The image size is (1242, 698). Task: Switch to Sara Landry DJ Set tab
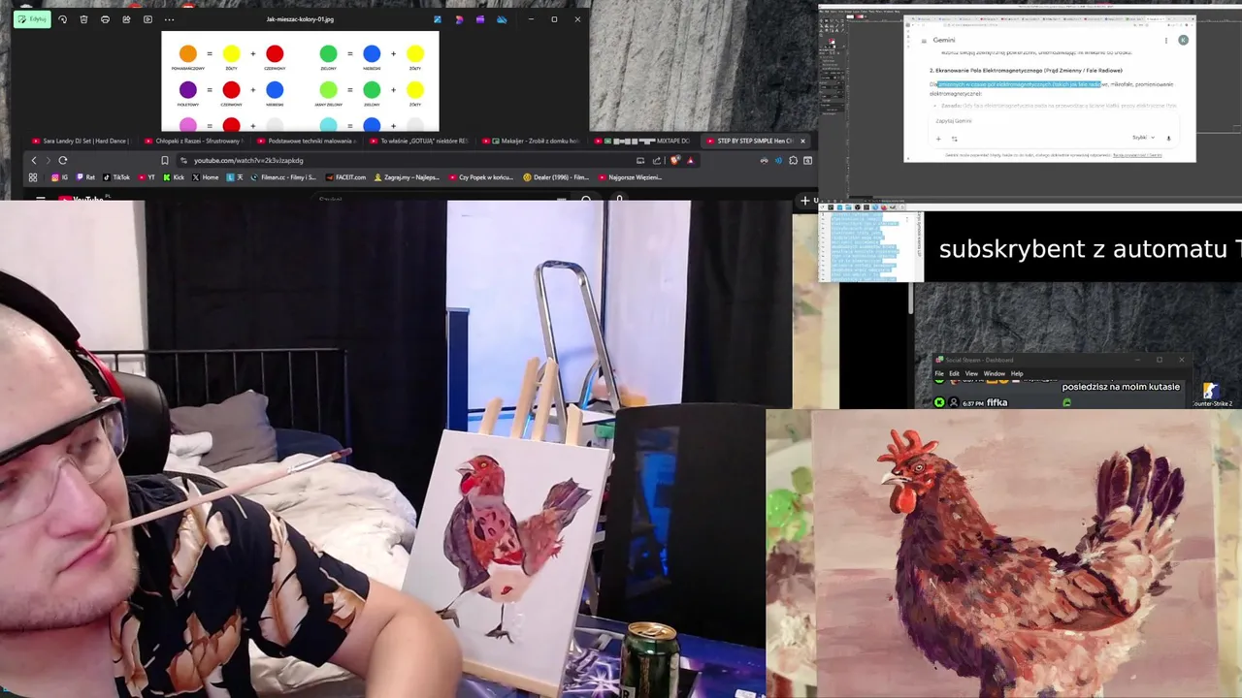81,141
